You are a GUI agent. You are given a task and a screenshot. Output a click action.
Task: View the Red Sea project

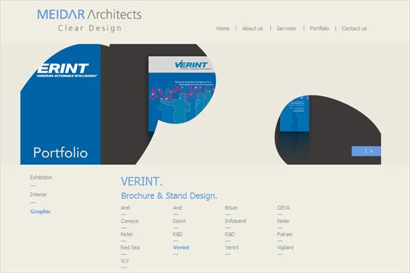pos(130,247)
